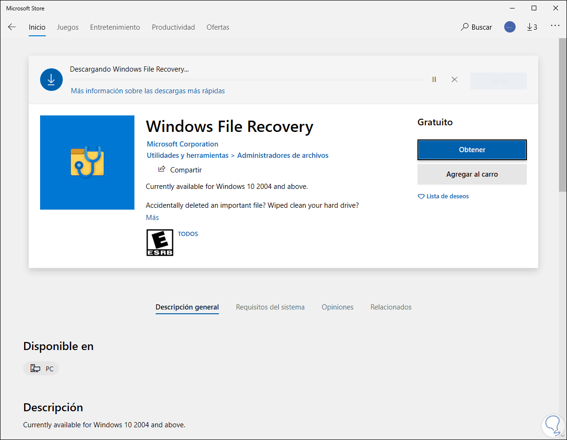Open the user account avatar

point(510,27)
